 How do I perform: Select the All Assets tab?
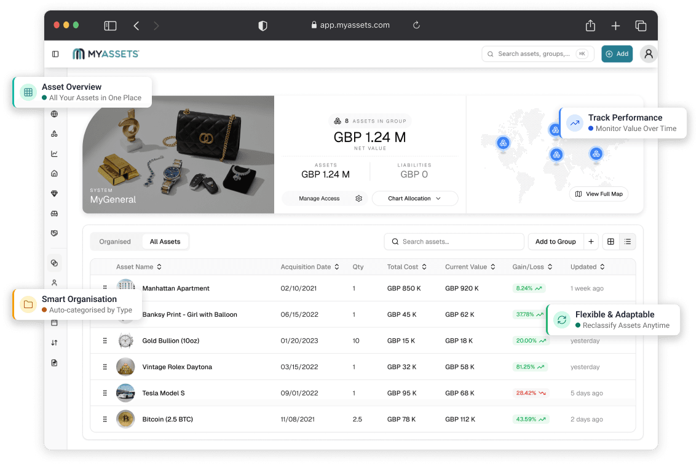pyautogui.click(x=165, y=242)
